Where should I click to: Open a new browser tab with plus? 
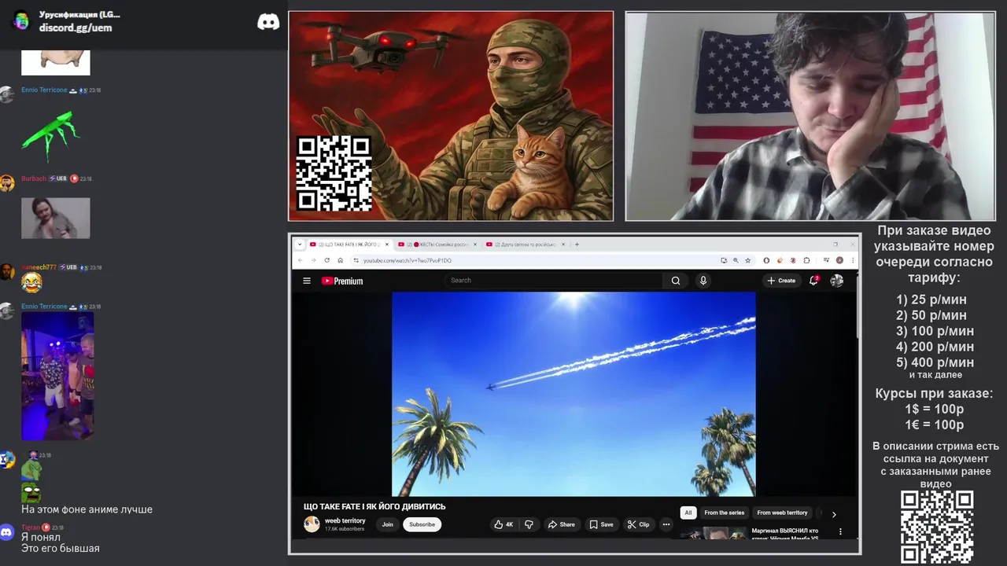[577, 244]
